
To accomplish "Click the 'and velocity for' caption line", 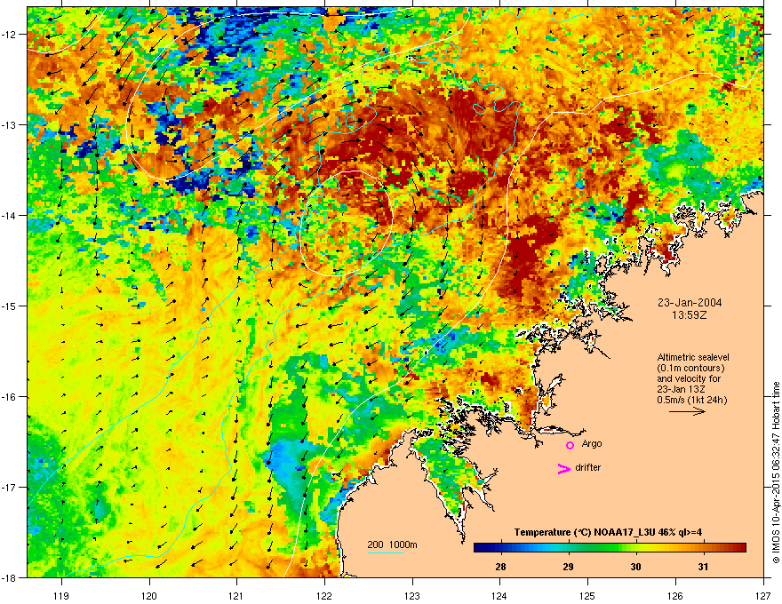I will pos(688,378).
